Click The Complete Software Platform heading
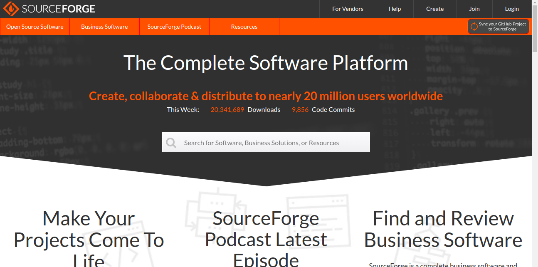Screen dimensions: 538x267 tap(266, 63)
